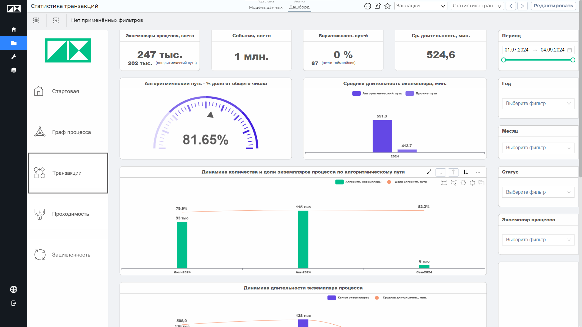
Task: Open the Закладки dropdown
Action: pos(421,6)
